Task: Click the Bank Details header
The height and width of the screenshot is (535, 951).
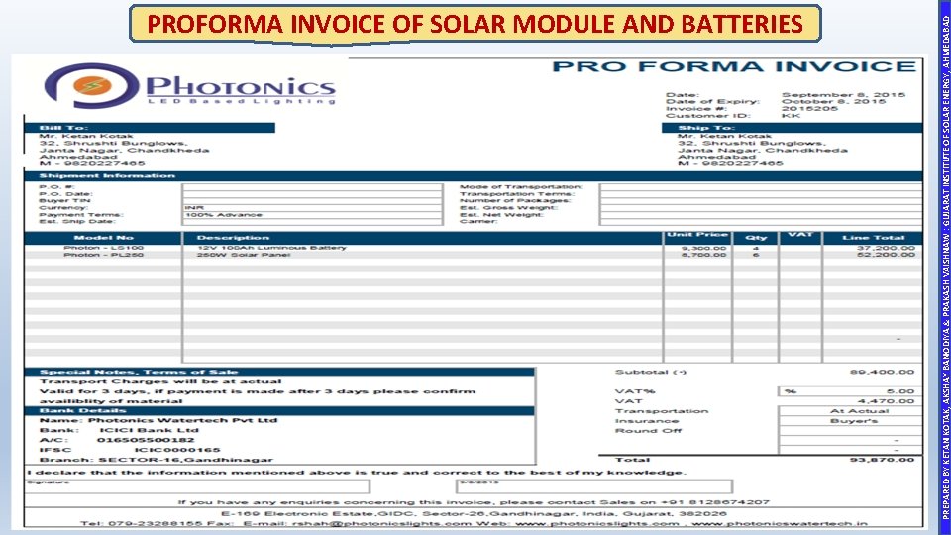Action: click(279, 410)
